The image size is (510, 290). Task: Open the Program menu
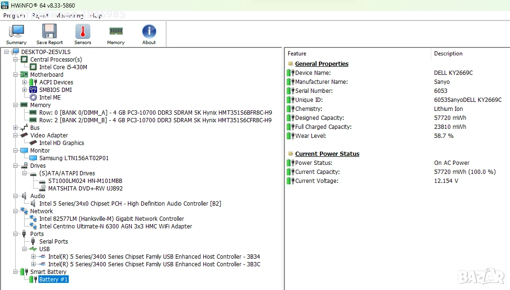coord(14,15)
